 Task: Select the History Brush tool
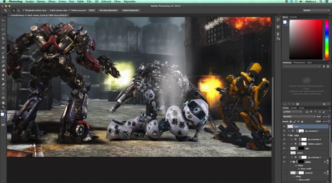pyautogui.click(x=4, y=61)
